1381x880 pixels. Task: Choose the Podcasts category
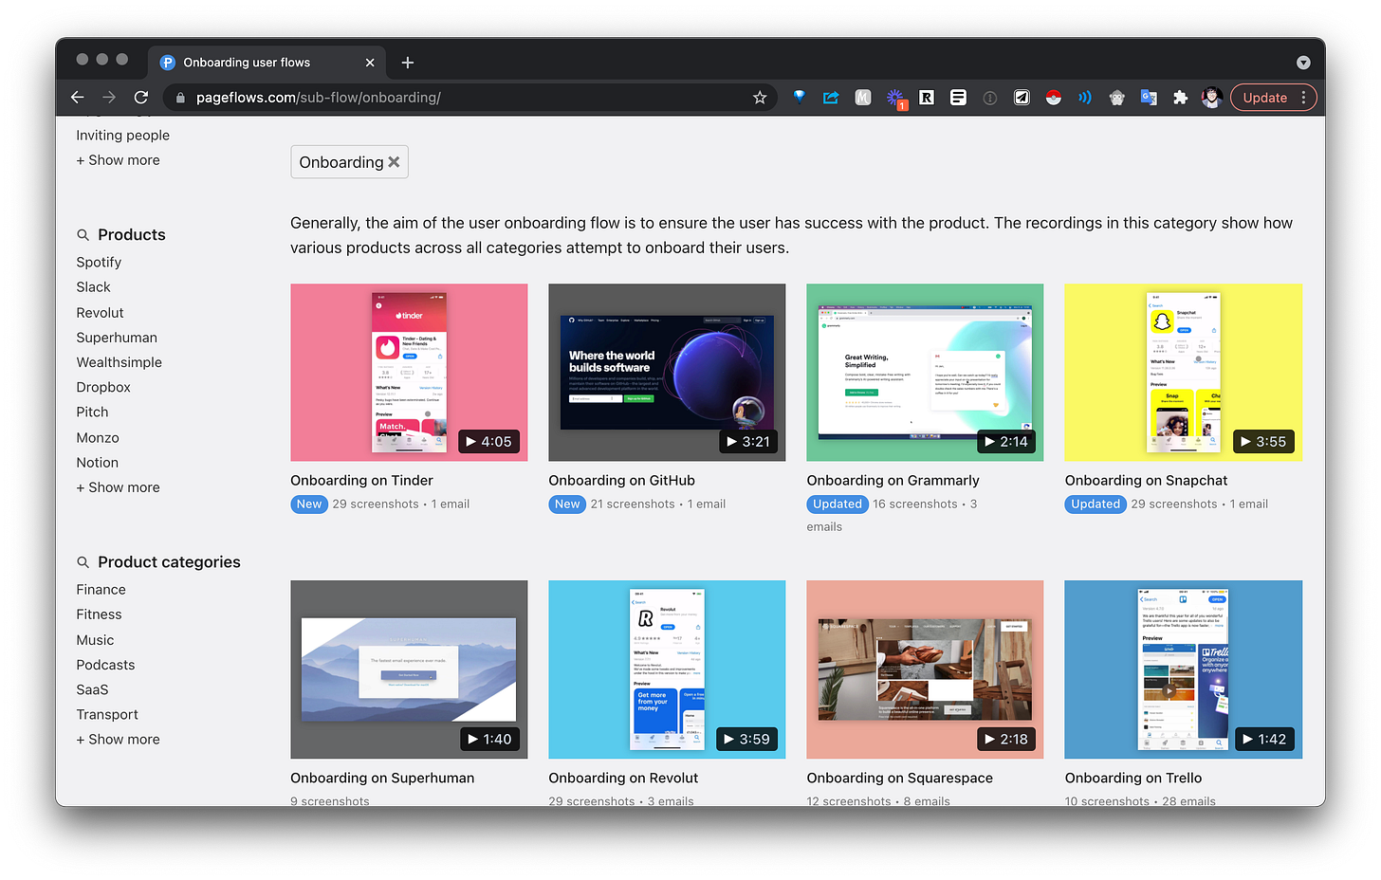click(105, 665)
